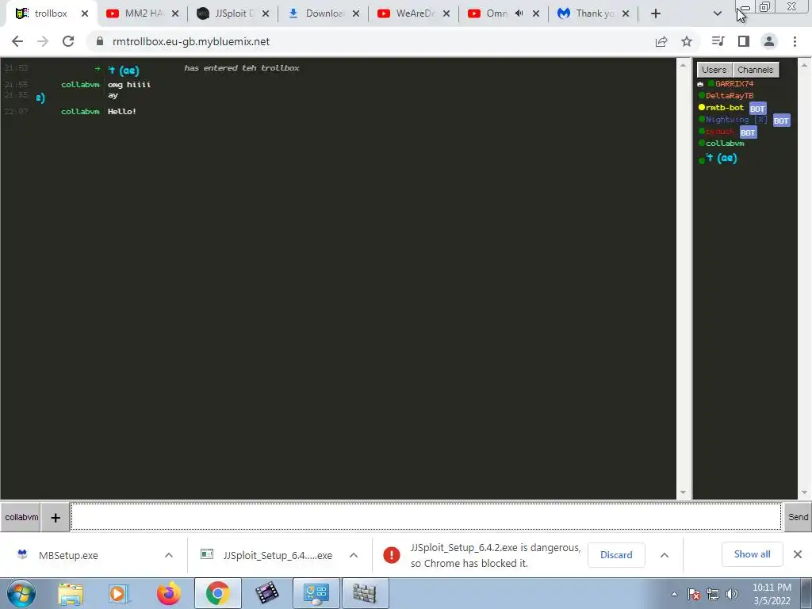Screen dimensions: 812x609
Task: Open the Windows Start menu
Action: [x=21, y=593]
